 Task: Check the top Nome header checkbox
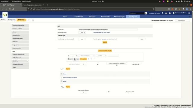62,74
